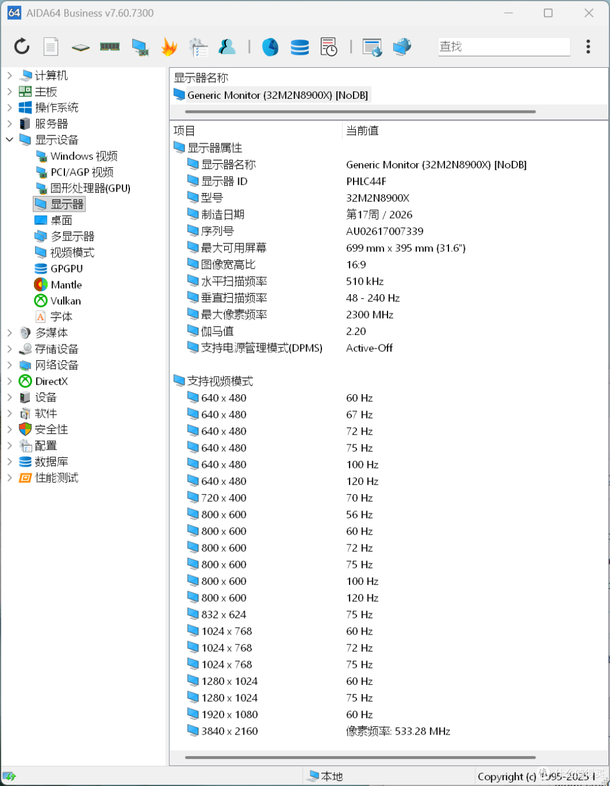Open the three-dot more menu
Image resolution: width=610 pixels, height=786 pixels.
(x=588, y=46)
